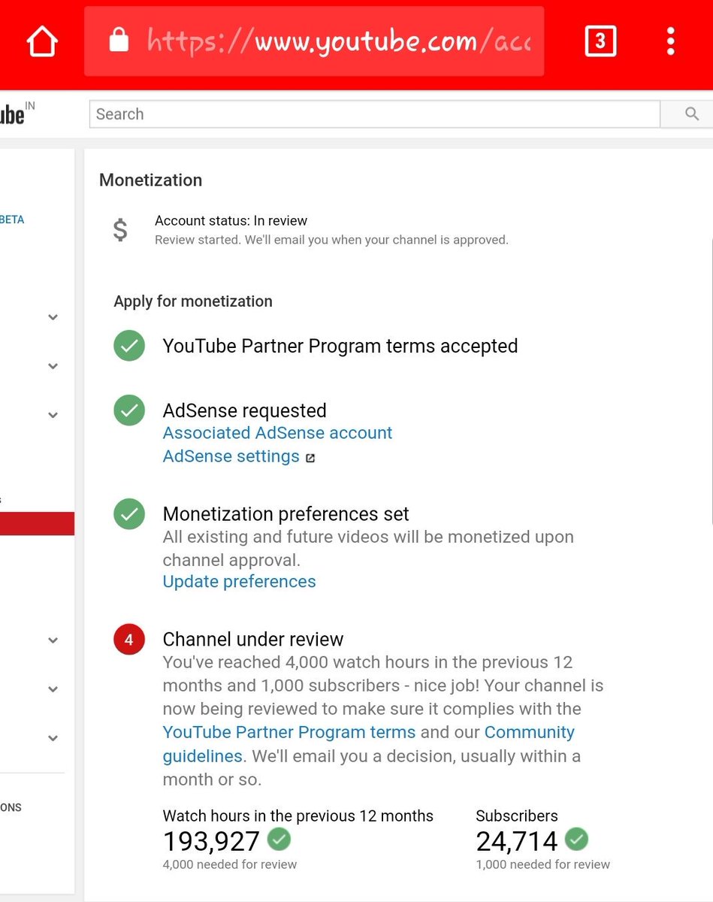Click the dollar sign account status icon

(x=120, y=230)
